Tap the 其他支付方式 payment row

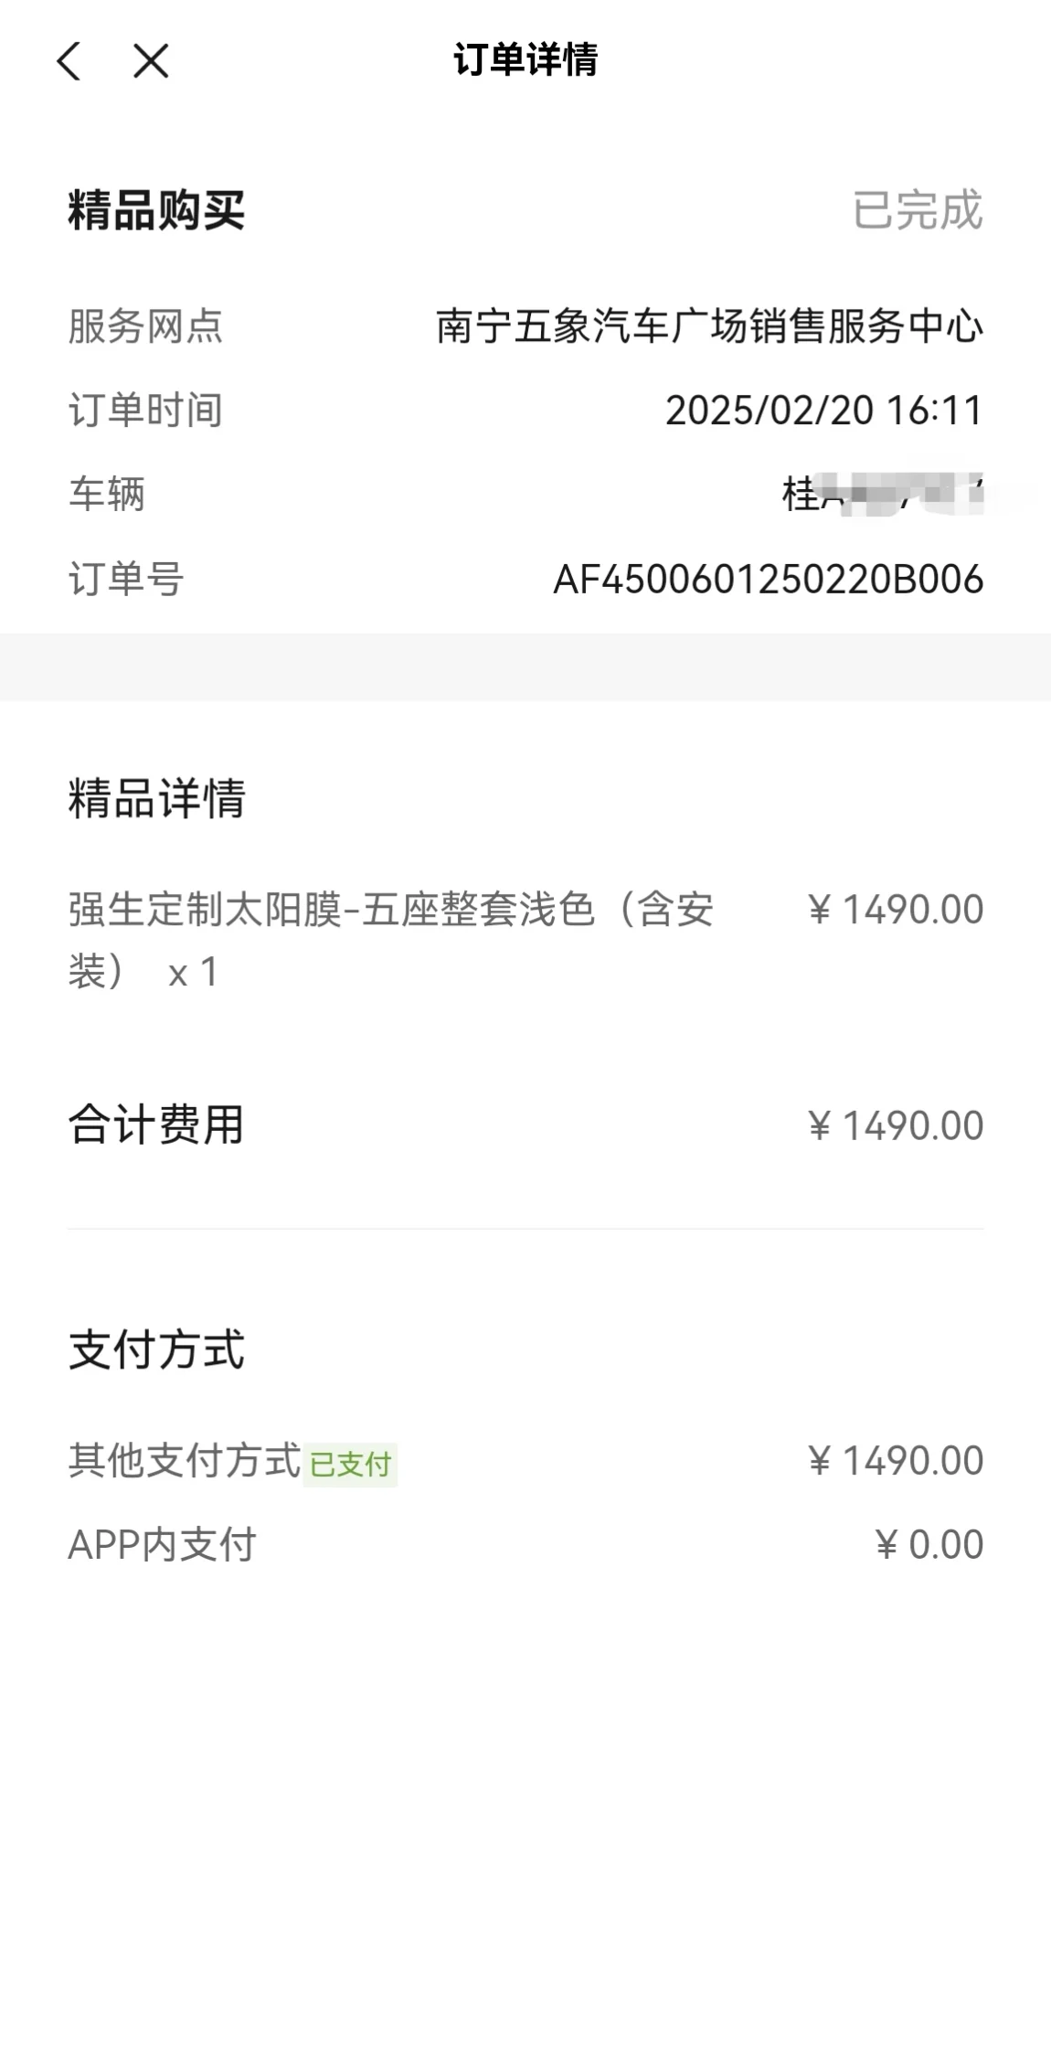point(525,1461)
